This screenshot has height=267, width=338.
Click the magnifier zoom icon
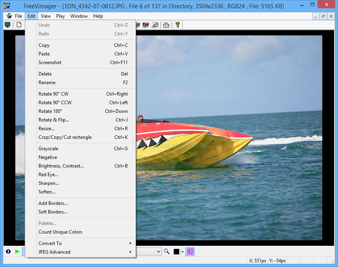point(167,252)
